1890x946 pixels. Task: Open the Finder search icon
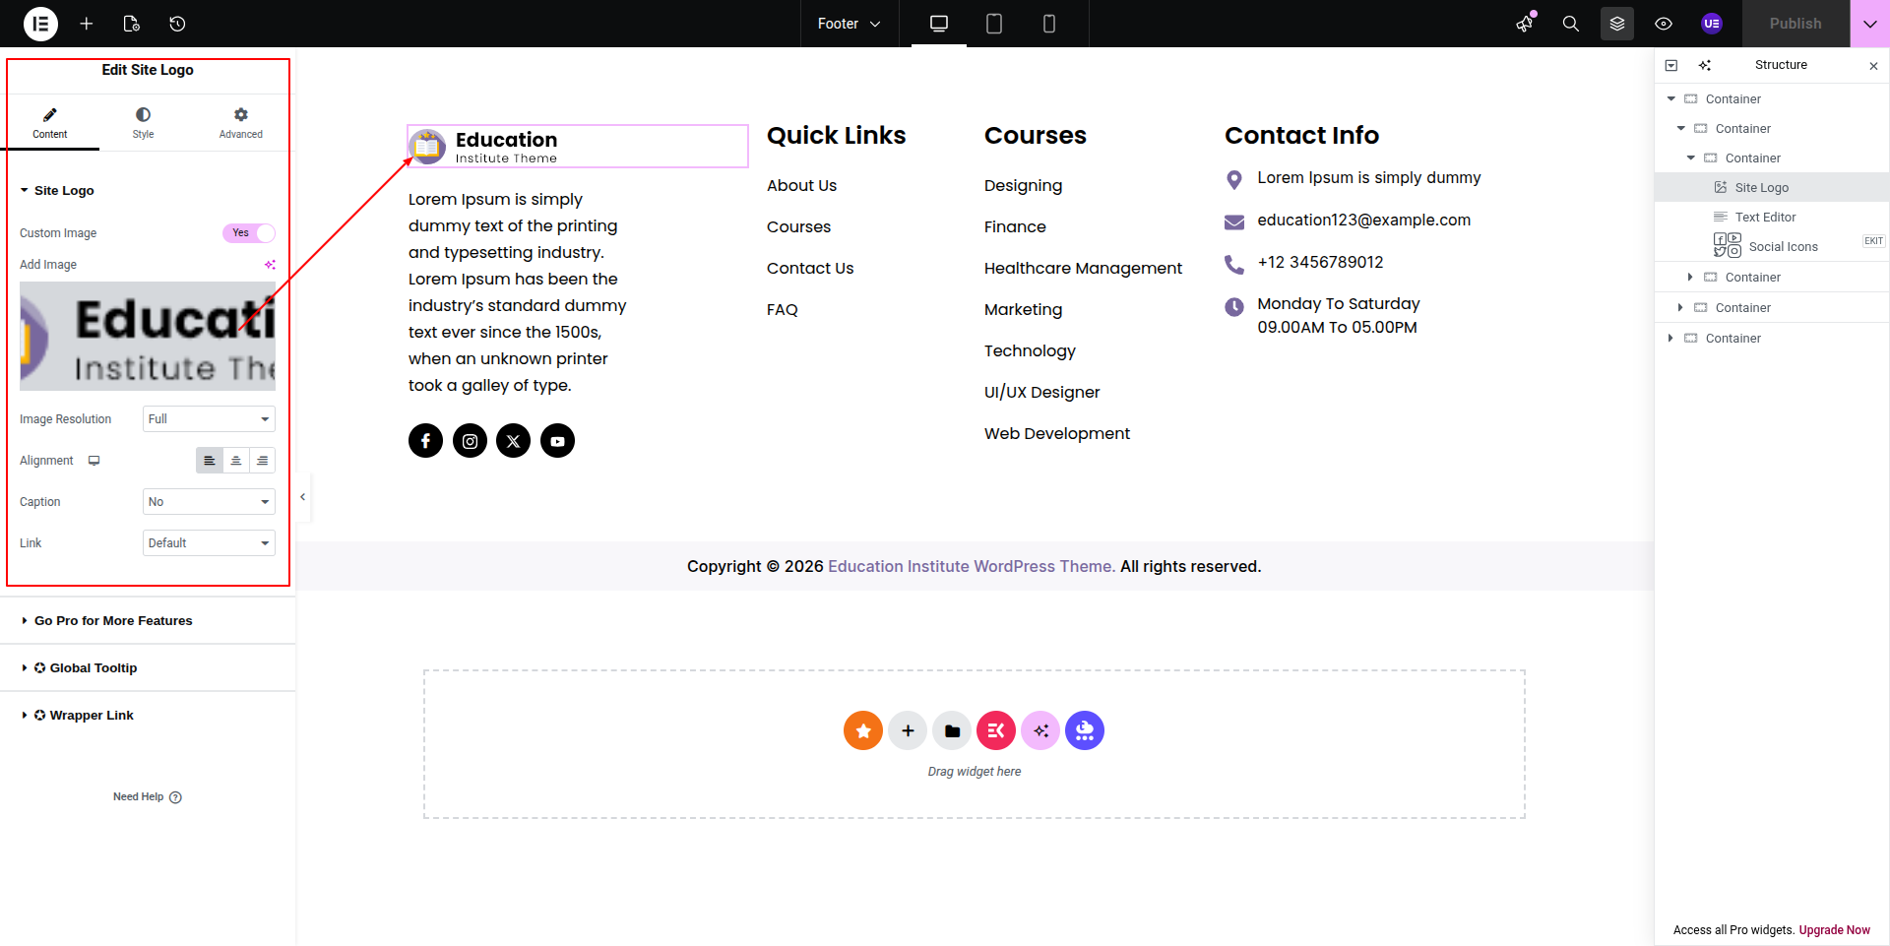[1570, 24]
